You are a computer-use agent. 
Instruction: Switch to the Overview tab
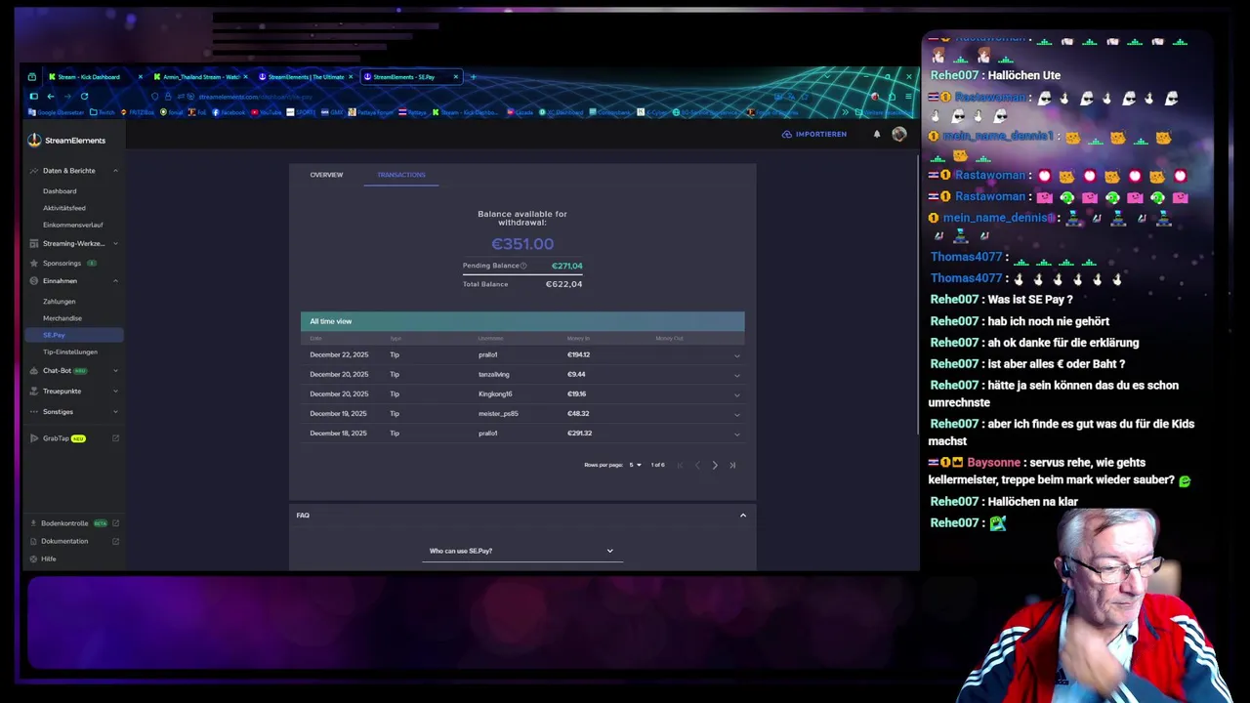(326, 175)
